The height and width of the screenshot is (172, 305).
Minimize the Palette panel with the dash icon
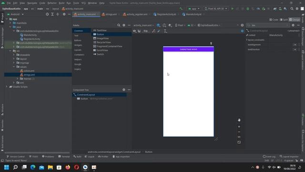129,25
